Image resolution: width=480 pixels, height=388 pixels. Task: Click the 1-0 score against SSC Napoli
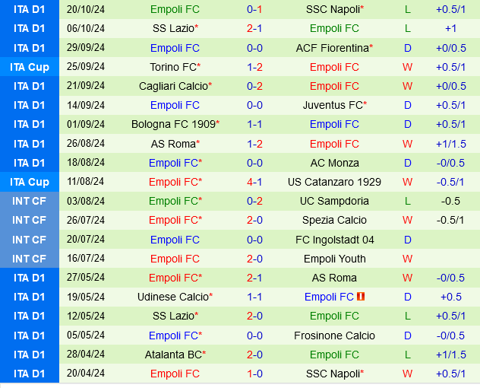(x=254, y=374)
